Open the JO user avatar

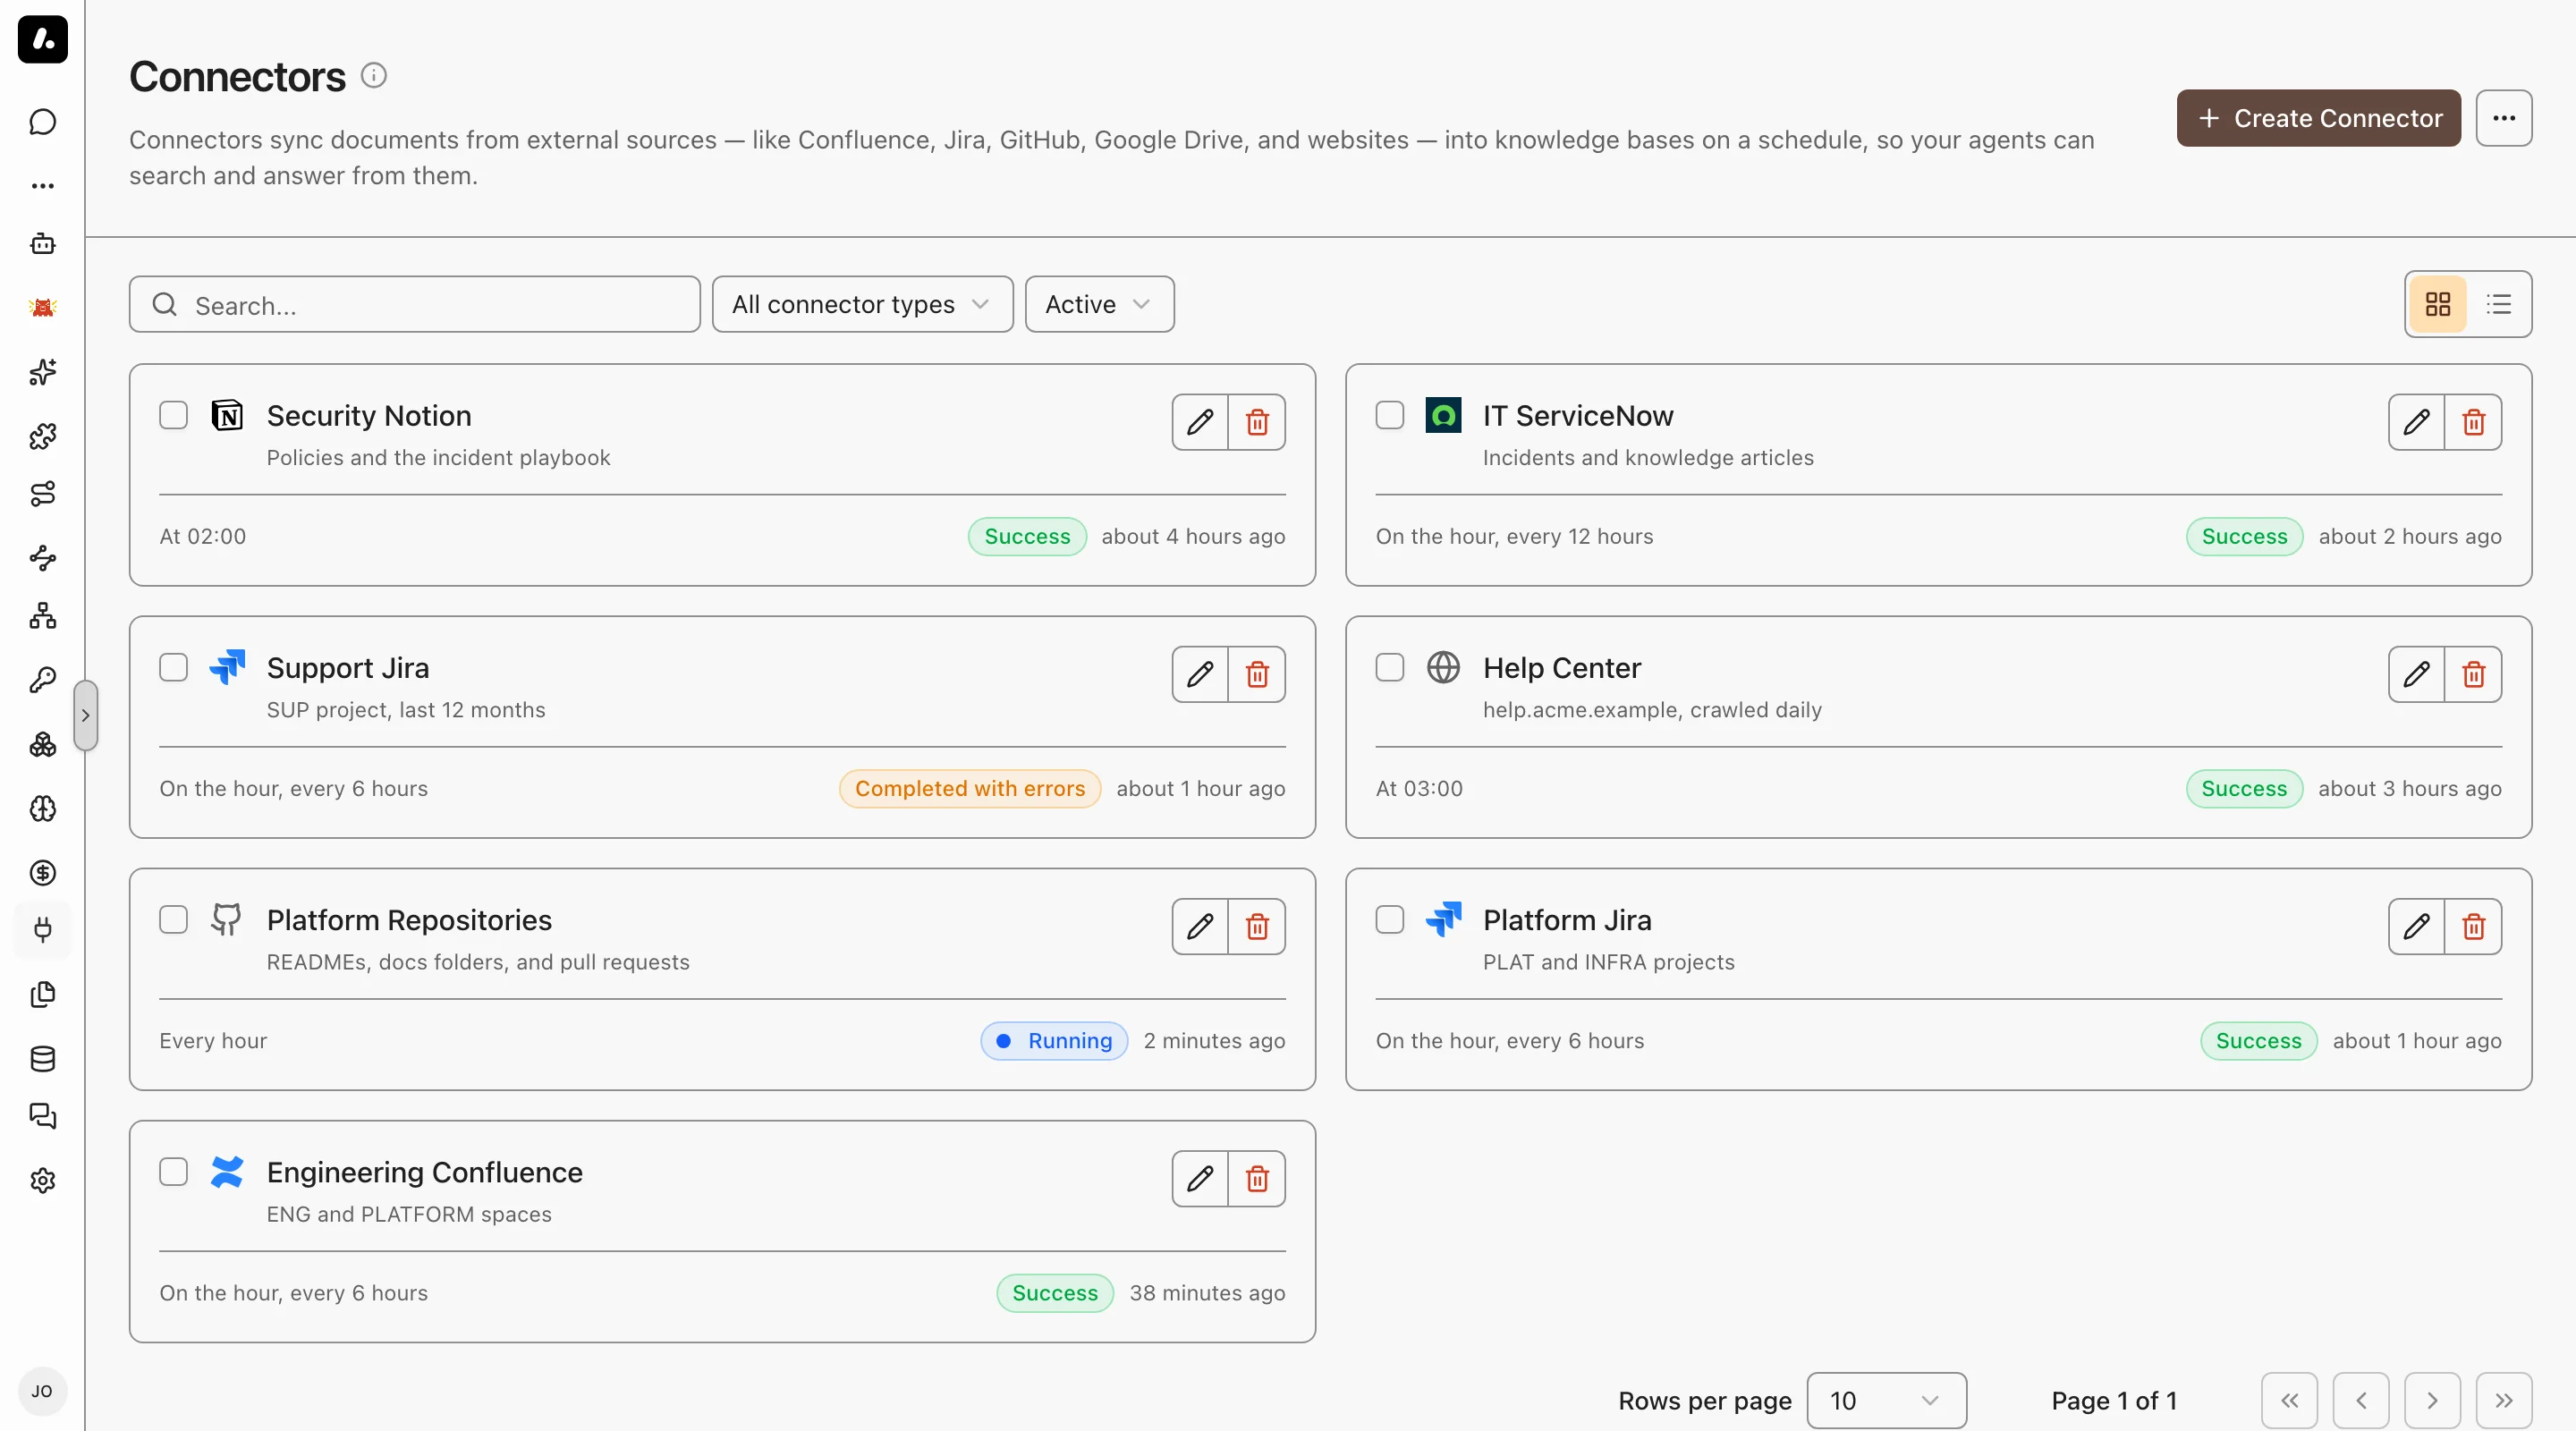pyautogui.click(x=42, y=1391)
